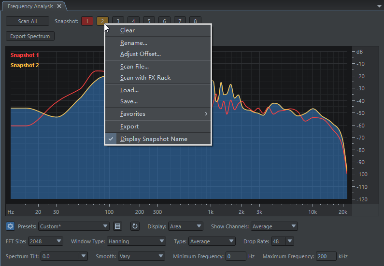Click the reset circular arrow icon

click(135, 226)
